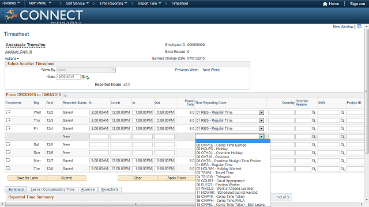Look up Shift for the new blank row
369x207 pixels.
coord(342,137)
